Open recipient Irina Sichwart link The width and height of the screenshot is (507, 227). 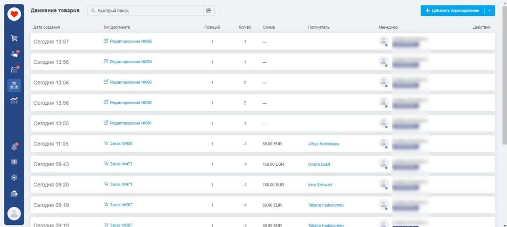pos(320,184)
